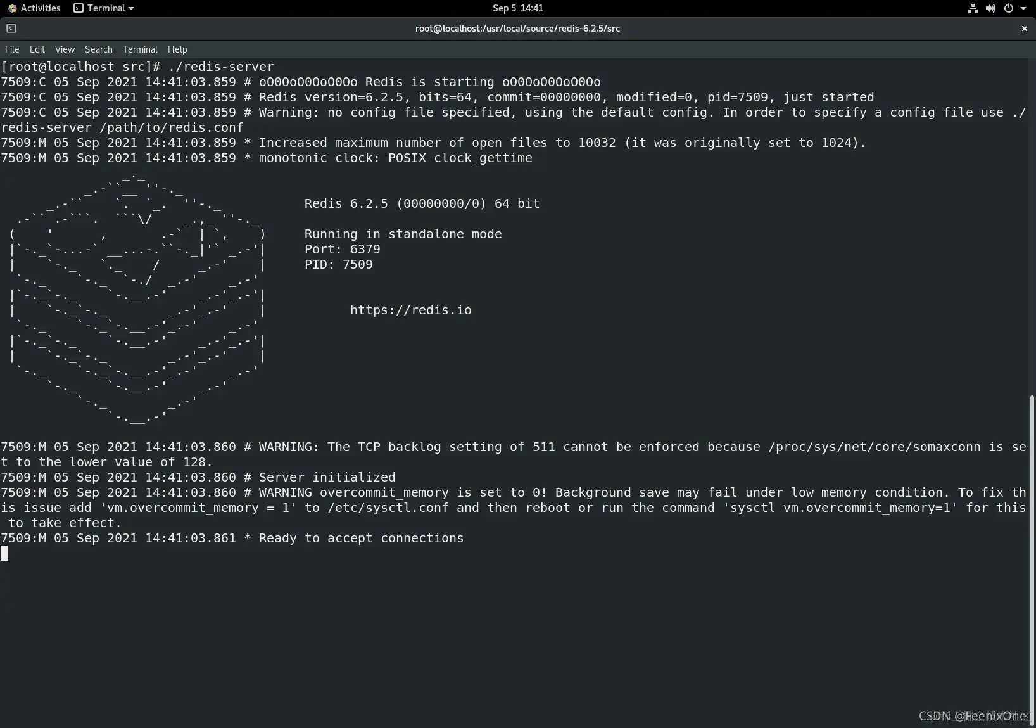Open the Terminal menu in the menu bar
Viewport: 1036px width, 728px height.
(x=140, y=49)
